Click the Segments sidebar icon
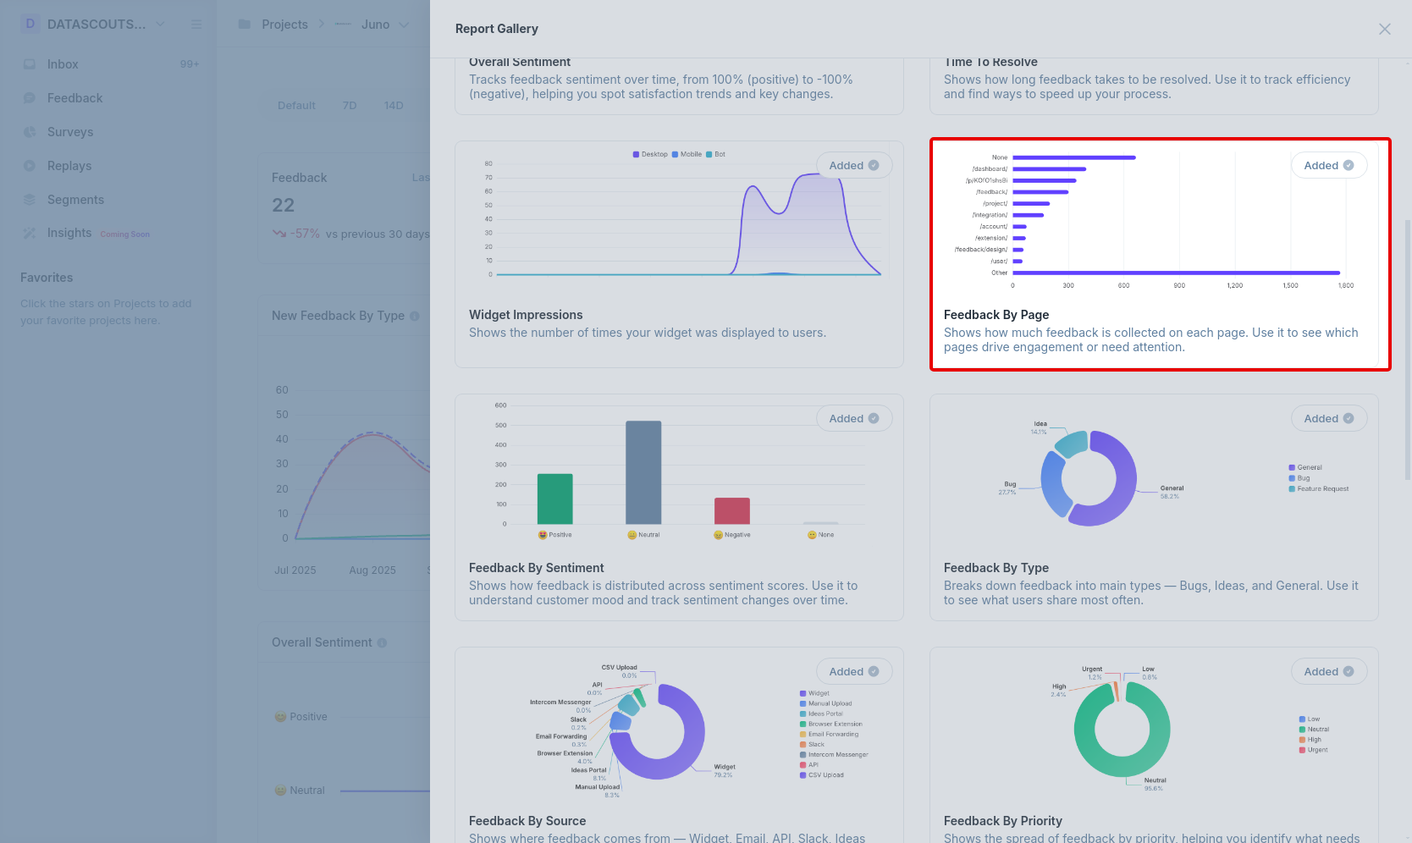 30,200
